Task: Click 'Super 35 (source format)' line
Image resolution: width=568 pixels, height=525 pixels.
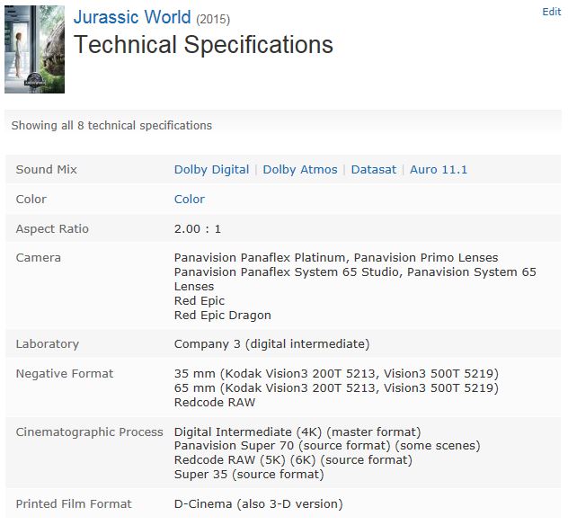Action: click(x=249, y=475)
